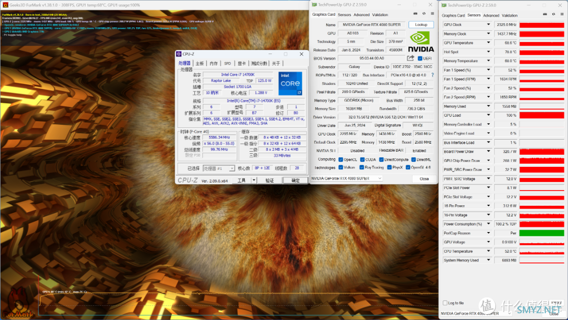
Task: Click the Intel Core i7 badge in CPU-Z
Action: coord(290,83)
